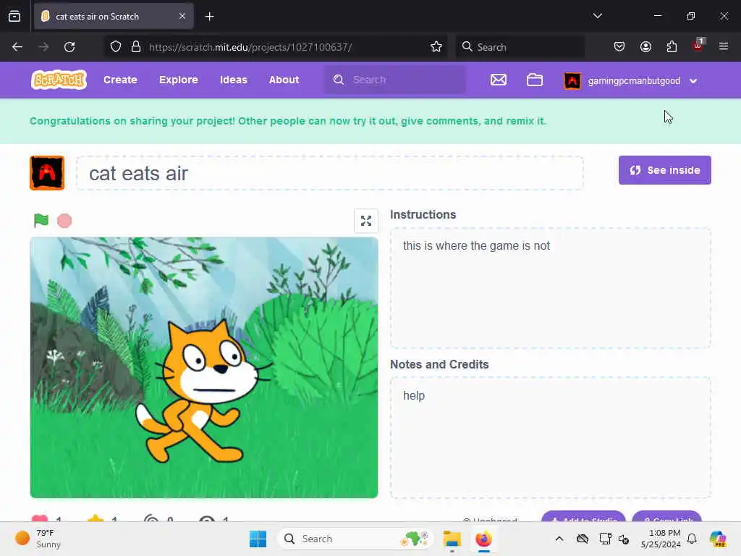
Task: Edit the Instructions text box
Action: 550,288
